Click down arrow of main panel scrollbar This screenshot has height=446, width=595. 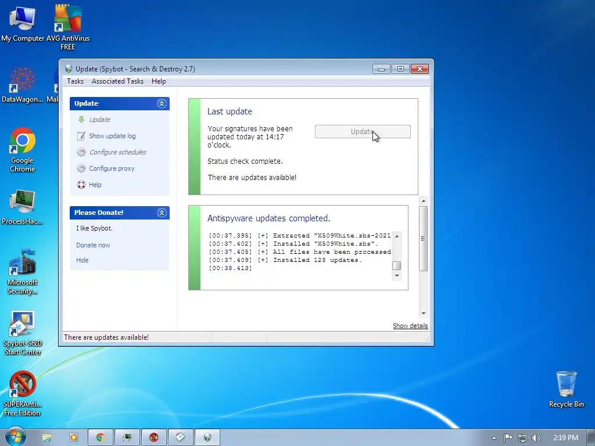pos(424,314)
